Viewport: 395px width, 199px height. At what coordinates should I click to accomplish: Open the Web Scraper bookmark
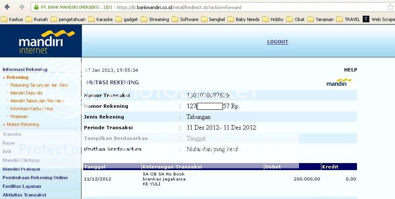point(379,19)
